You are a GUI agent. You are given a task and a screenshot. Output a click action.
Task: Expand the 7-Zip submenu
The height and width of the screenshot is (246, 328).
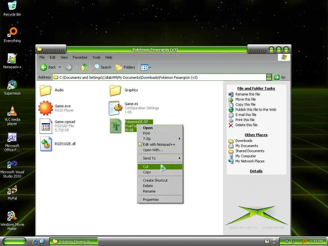click(x=160, y=139)
